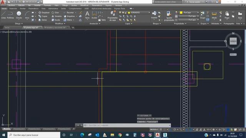Click the ViewCube top face
Screen dimensions: 246x138
[233, 41]
